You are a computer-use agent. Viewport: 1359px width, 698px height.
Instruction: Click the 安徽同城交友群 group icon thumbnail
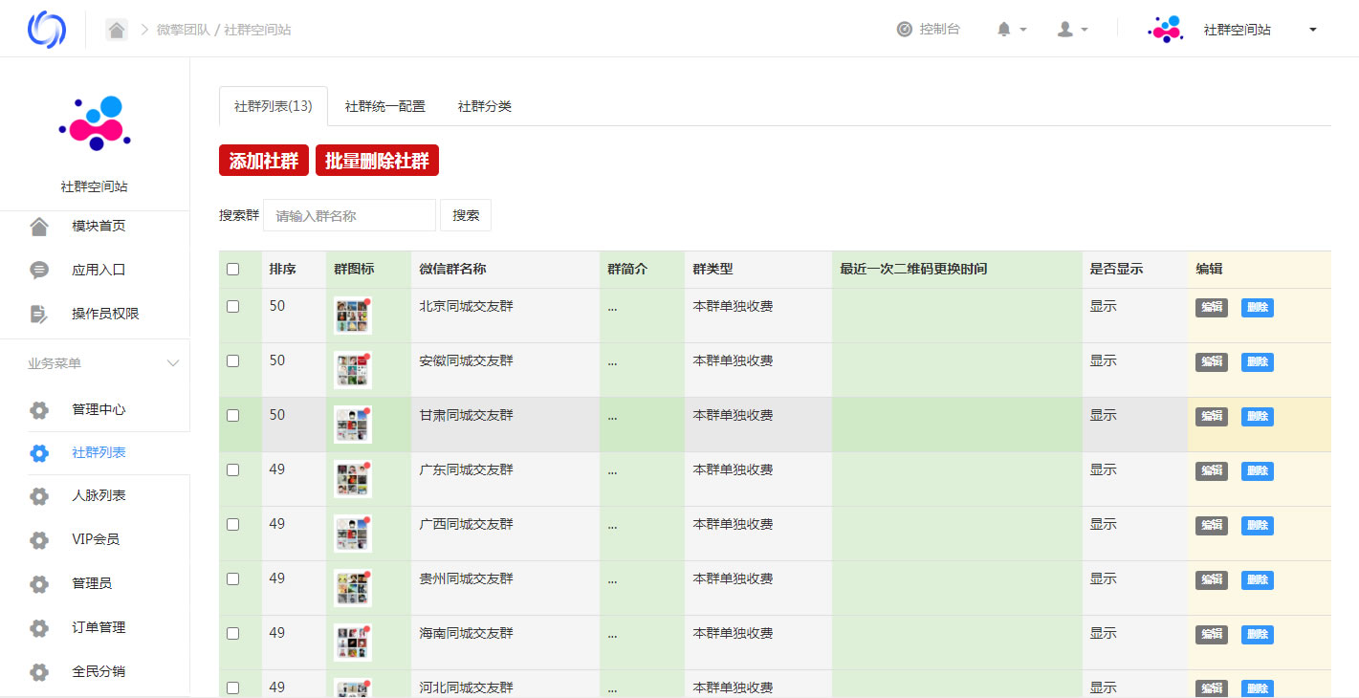coord(352,370)
